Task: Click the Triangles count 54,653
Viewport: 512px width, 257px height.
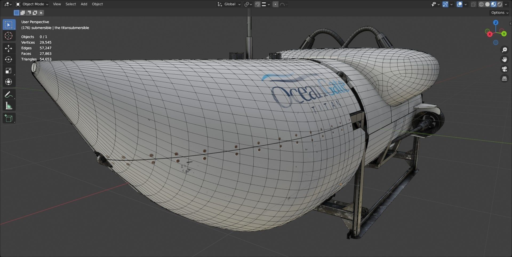Action: (x=46, y=59)
